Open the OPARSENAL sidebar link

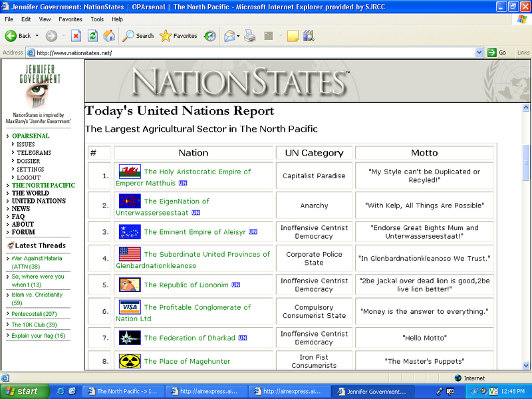(x=31, y=136)
